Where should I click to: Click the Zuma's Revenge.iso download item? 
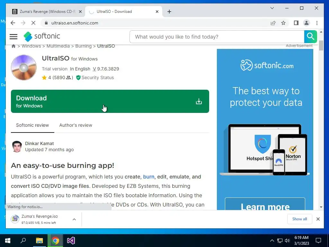[x=40, y=219]
